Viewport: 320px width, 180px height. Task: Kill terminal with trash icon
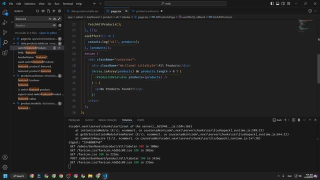pyautogui.click(x=299, y=120)
